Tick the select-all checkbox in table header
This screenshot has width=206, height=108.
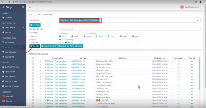[33, 58]
